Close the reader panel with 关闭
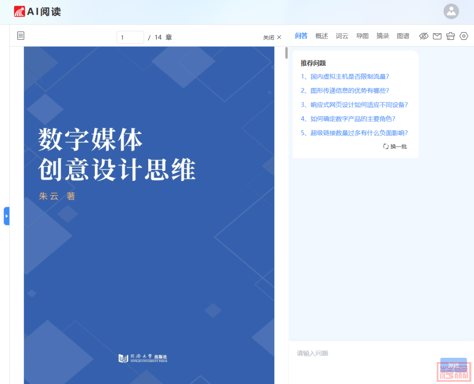The width and height of the screenshot is (474, 384). (x=272, y=37)
